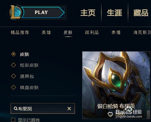151x122 pixels.
Task: Click the 布里茨 search input field
Action: tap(43, 109)
